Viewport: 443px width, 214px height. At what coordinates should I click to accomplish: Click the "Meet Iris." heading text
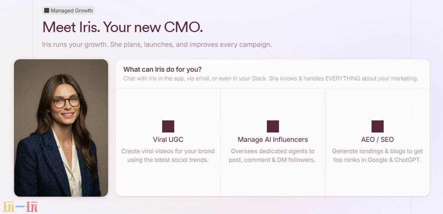[x=71, y=28]
